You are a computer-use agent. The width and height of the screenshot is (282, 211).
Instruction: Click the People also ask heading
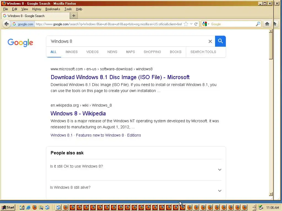coord(67,153)
